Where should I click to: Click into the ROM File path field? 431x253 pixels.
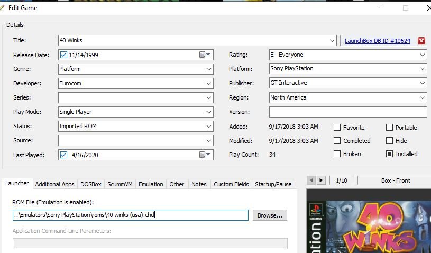pyautogui.click(x=131, y=215)
